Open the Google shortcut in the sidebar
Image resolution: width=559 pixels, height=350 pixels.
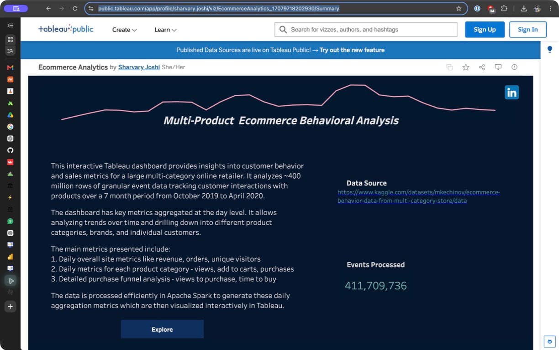click(10, 127)
